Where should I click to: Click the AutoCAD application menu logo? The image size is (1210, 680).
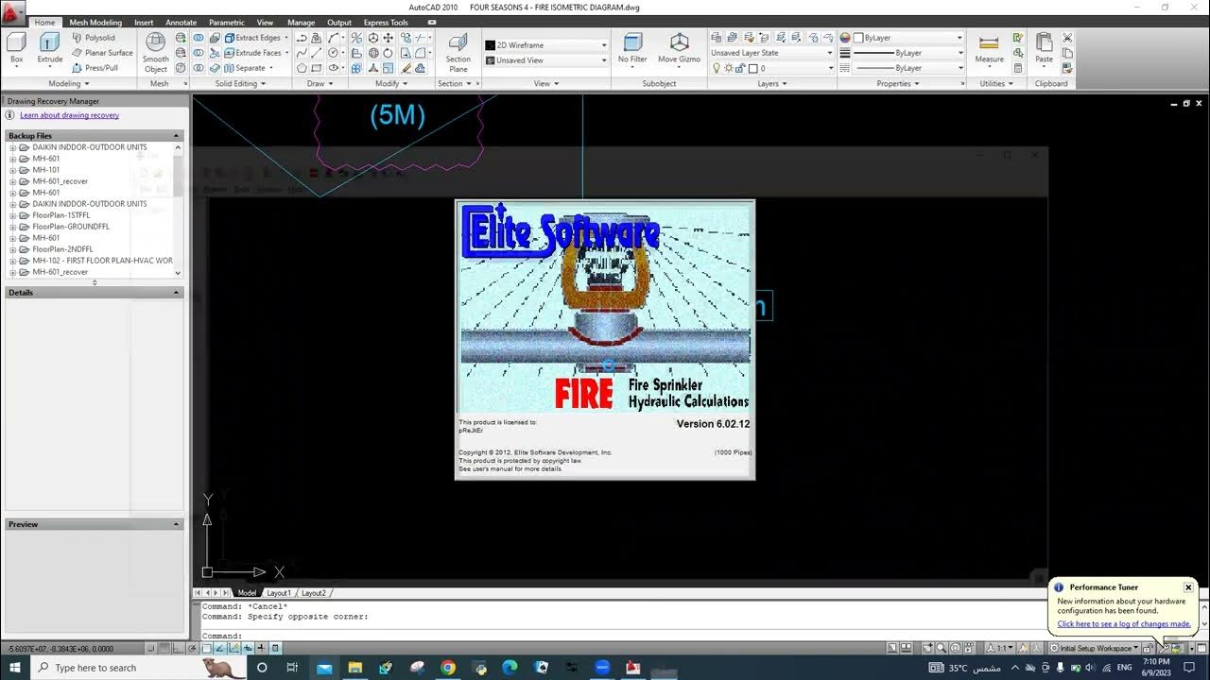pyautogui.click(x=12, y=13)
